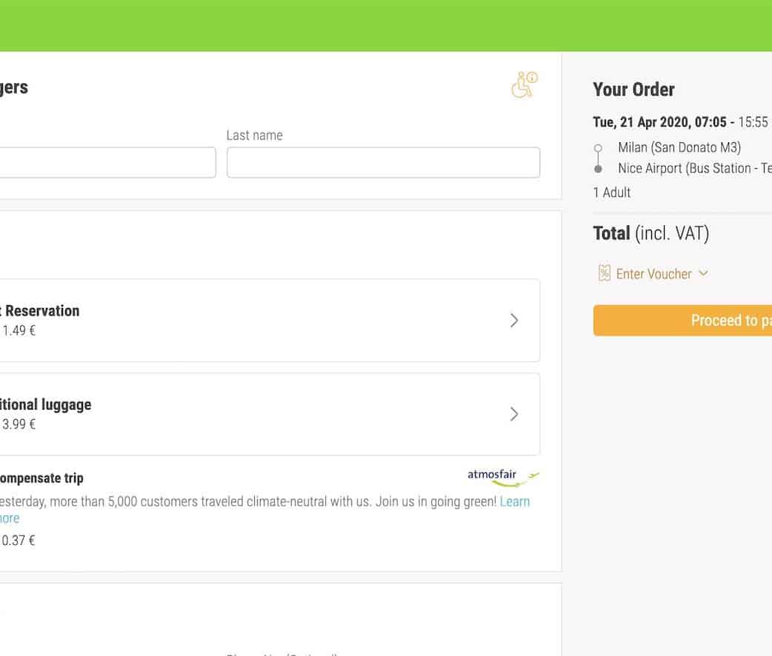Select the Seat Reservation title
The image size is (772, 656).
coord(41,311)
